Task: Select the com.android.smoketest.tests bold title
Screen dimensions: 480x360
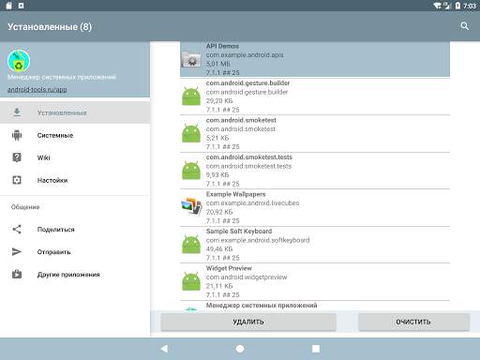Action: [x=249, y=157]
